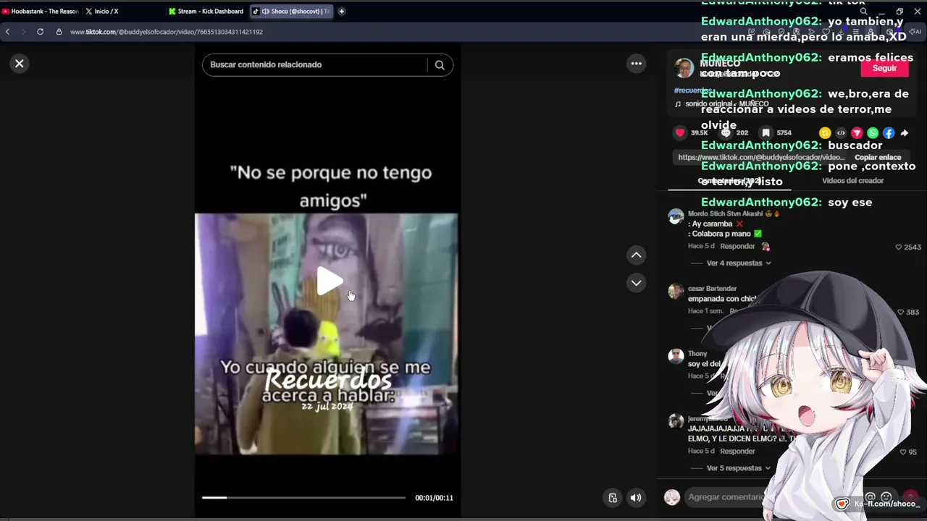
Task: Like Mordo Stich's comment (2543 likes)
Action: click(899, 247)
